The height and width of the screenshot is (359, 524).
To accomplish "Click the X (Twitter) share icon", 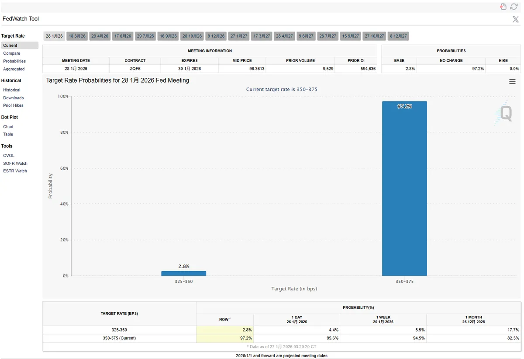I will 515,19.
